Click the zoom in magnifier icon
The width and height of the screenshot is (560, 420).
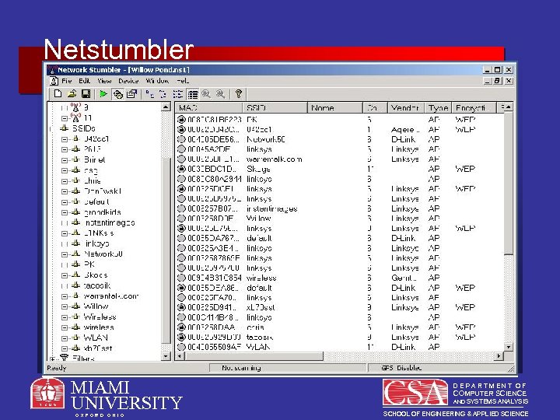coord(206,94)
